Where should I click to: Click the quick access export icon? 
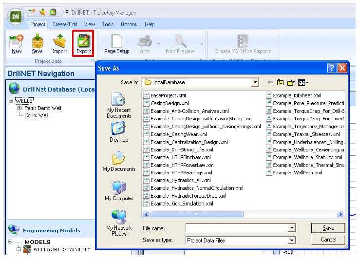pyautogui.click(x=53, y=12)
